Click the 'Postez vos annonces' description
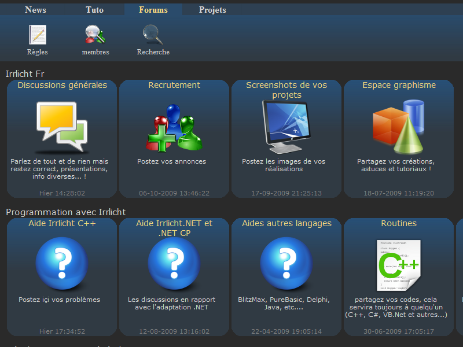 click(x=171, y=161)
